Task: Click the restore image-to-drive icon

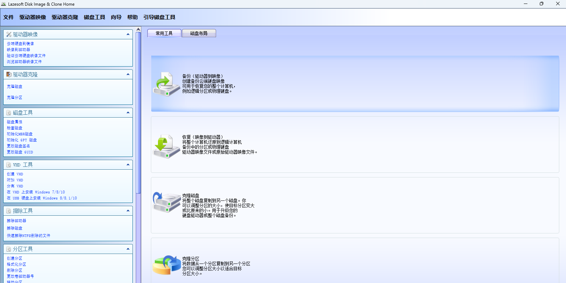Action: pyautogui.click(x=166, y=146)
